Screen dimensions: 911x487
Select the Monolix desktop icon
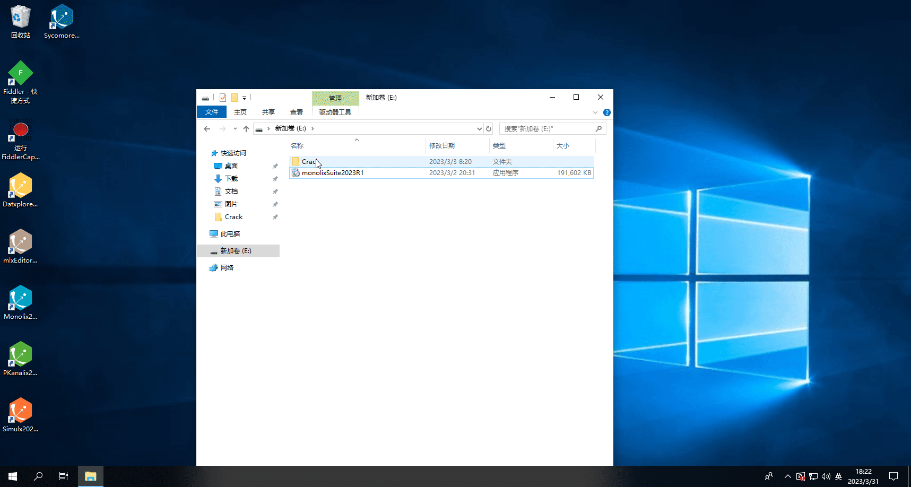pyautogui.click(x=20, y=302)
